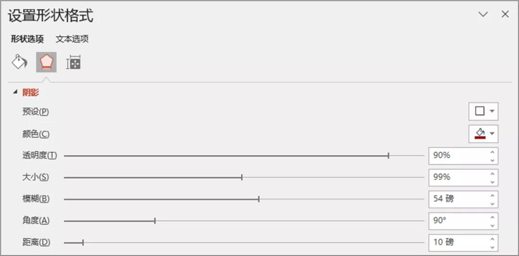Open the Fill & Line paint bucket icon
Image resolution: width=519 pixels, height=256 pixels.
coord(19,62)
